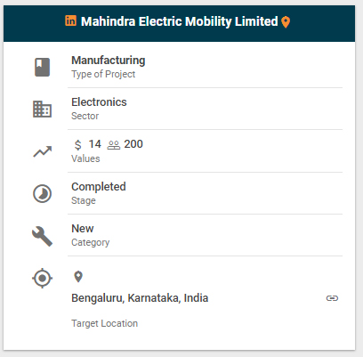The height and width of the screenshot is (357, 363).
Task: Open the LinkedIn icon in header
Action: [x=70, y=20]
